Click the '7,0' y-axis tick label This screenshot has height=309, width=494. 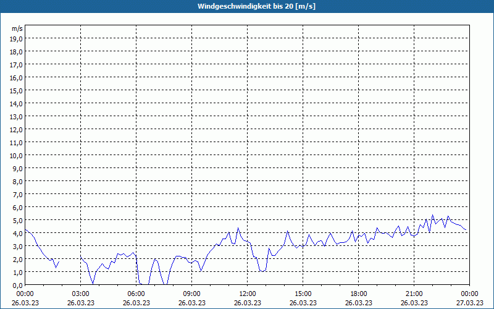click(x=17, y=195)
